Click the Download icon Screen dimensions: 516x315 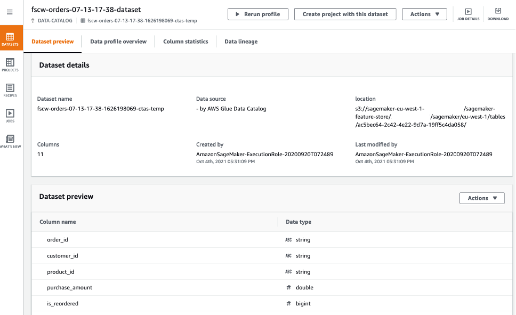(498, 14)
